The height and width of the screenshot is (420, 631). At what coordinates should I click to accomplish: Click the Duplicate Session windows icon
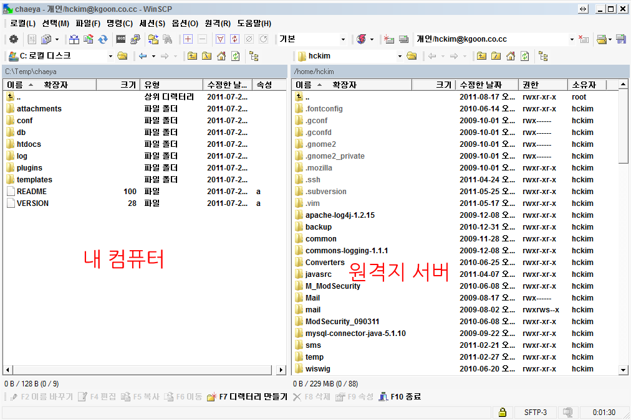click(403, 39)
